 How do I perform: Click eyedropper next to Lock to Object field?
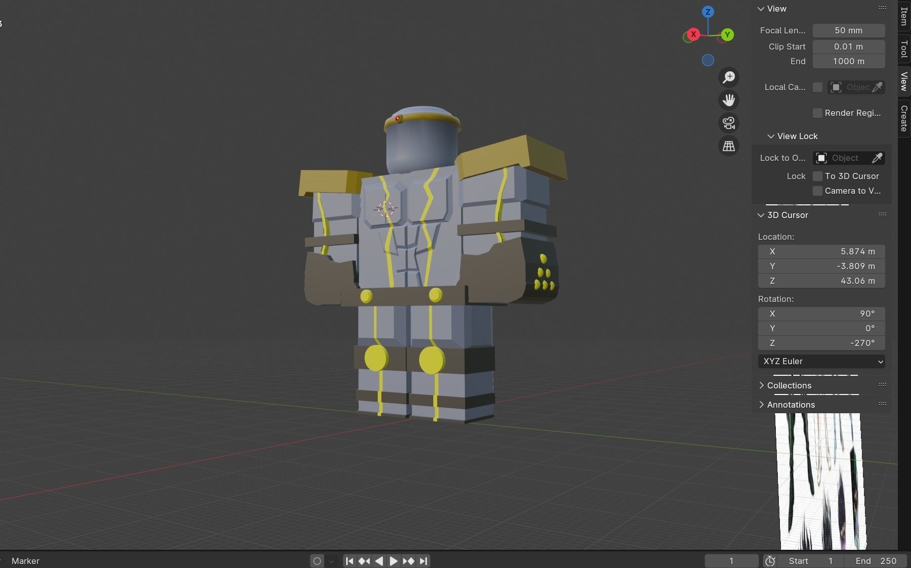[877, 158]
